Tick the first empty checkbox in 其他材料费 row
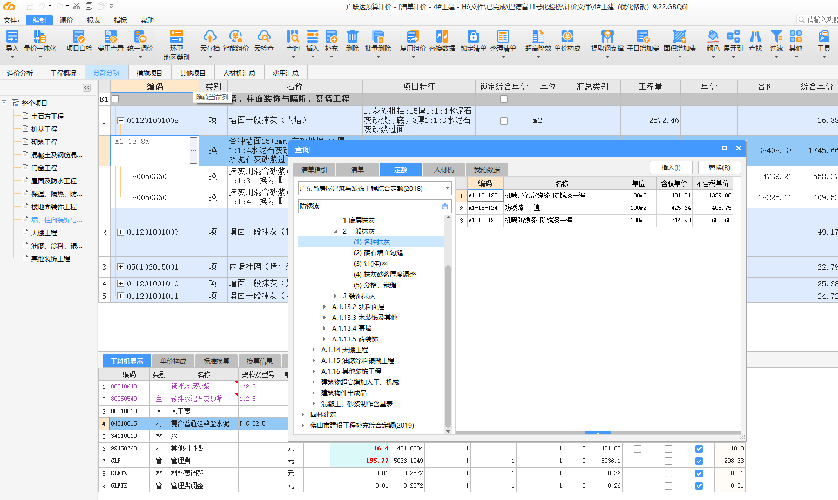 pos(638,449)
